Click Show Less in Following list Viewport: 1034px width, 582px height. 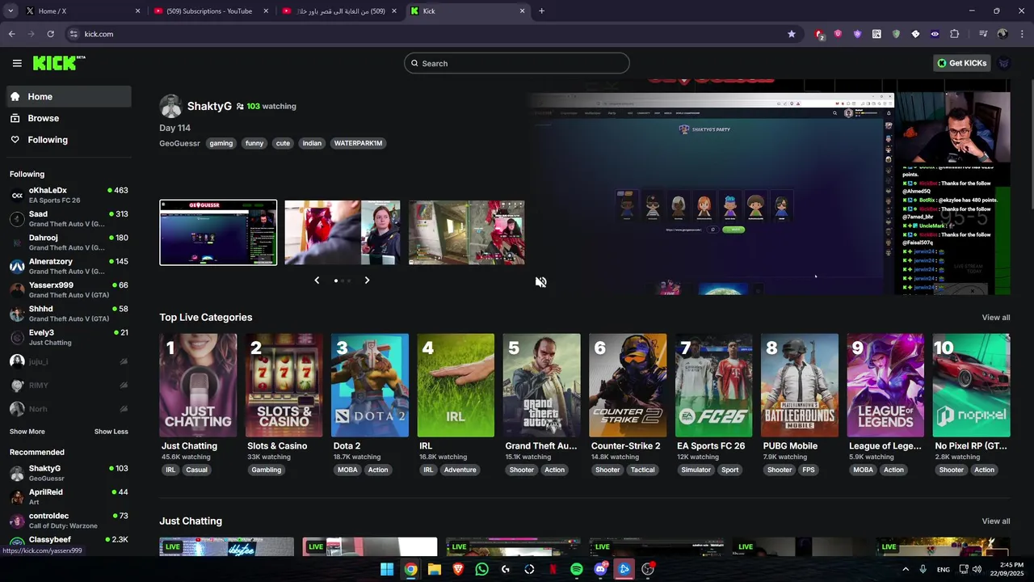[x=111, y=432]
